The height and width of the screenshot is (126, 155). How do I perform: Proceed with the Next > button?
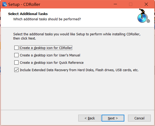pos(113,118)
